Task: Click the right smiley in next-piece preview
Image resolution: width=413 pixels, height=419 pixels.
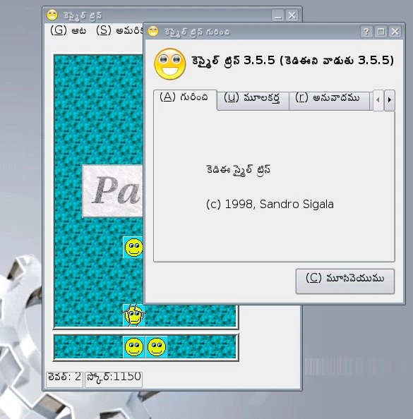Action: (x=157, y=347)
